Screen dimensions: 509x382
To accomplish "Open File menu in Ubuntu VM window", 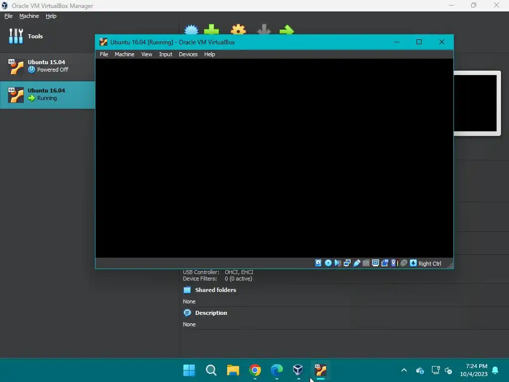I will tap(104, 54).
